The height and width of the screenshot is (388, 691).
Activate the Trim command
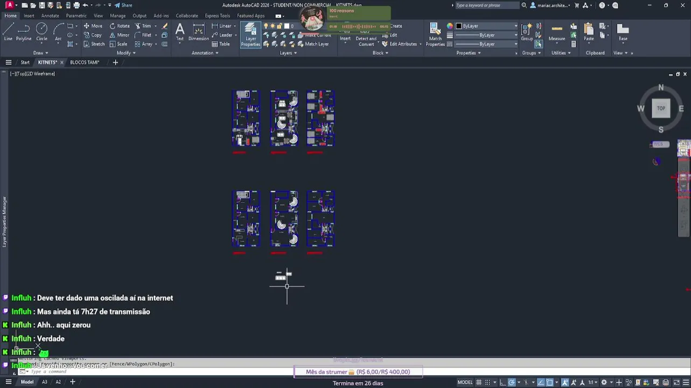143,26
